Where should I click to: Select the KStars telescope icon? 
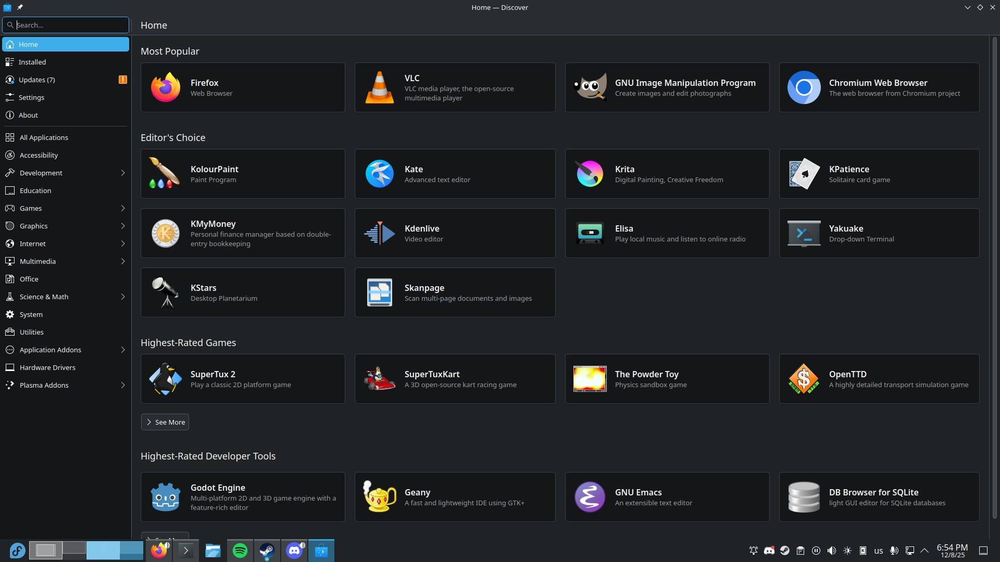click(x=166, y=292)
